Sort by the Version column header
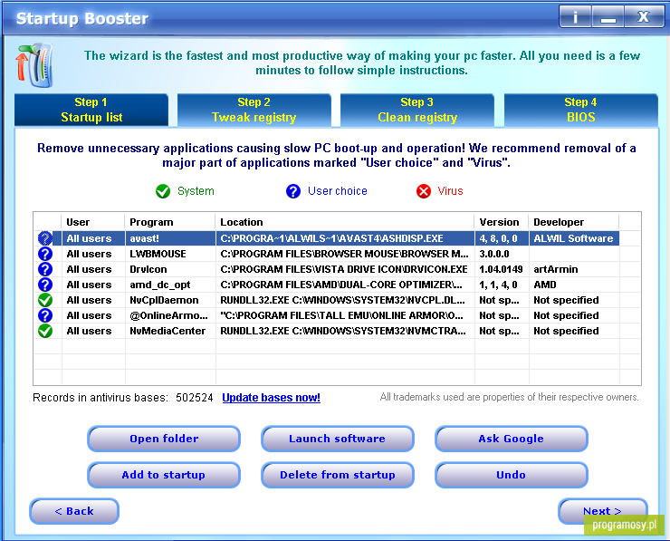This screenshot has height=541, width=670. pyautogui.click(x=502, y=222)
